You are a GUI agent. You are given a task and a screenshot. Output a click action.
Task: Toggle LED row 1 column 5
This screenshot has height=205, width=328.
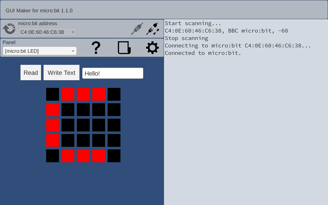114,94
